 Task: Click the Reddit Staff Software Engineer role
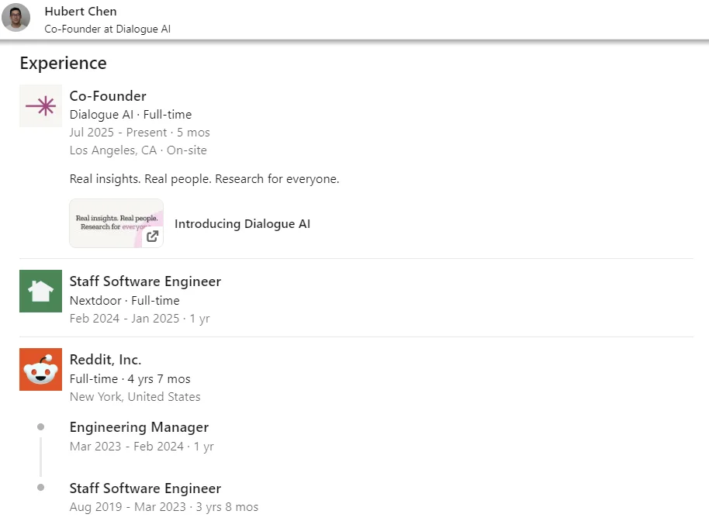145,488
